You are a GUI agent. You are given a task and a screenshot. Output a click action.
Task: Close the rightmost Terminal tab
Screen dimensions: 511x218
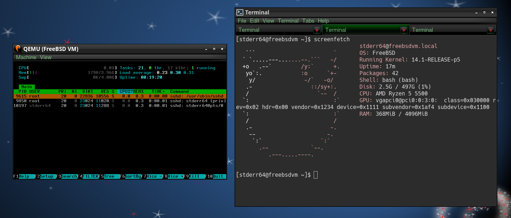click(490, 30)
